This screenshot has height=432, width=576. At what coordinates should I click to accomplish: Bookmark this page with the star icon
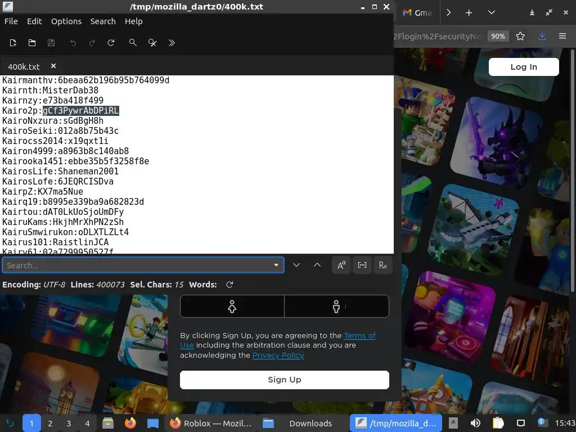(520, 36)
